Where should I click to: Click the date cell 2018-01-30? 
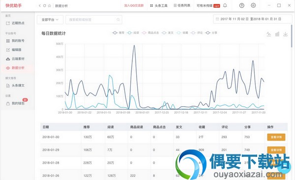click(51, 137)
